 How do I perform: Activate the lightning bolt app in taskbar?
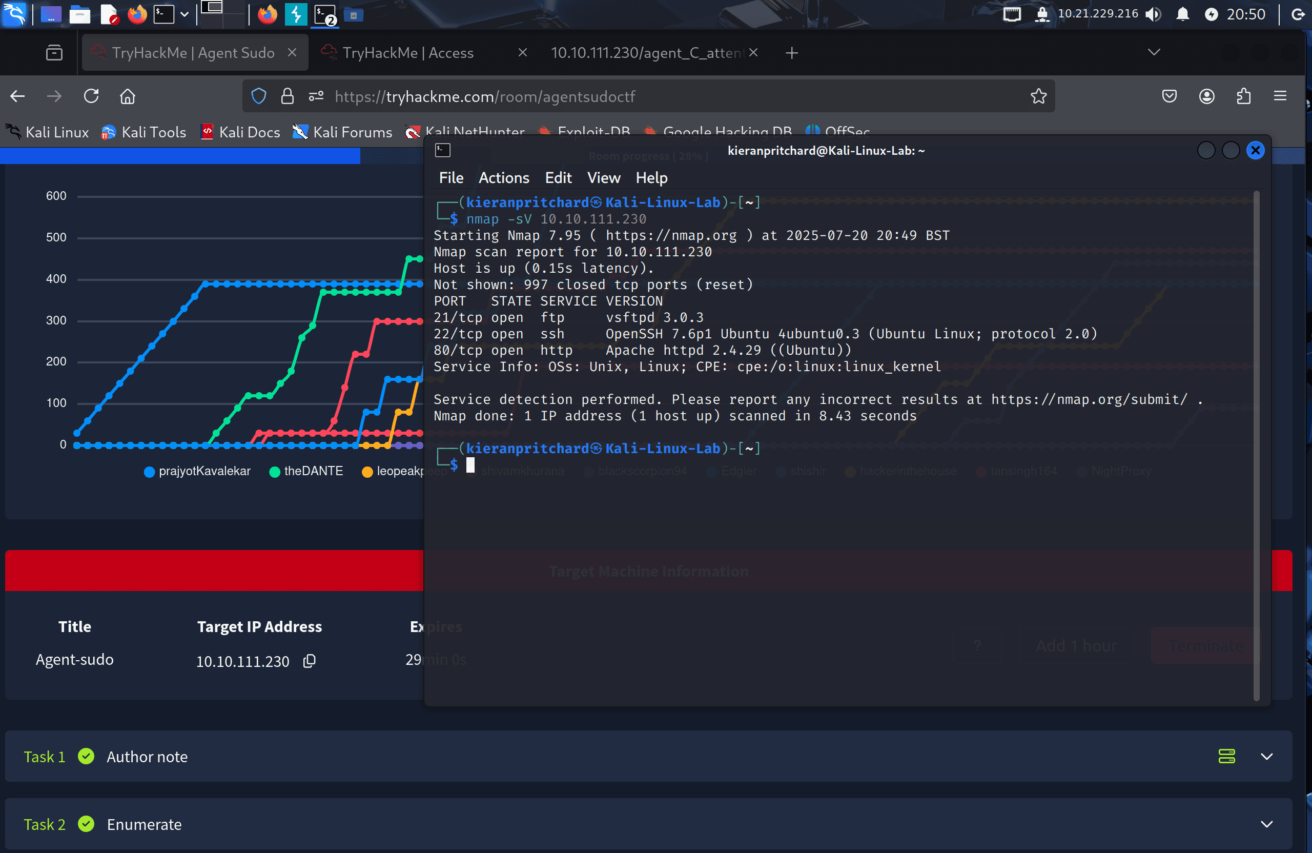(x=296, y=14)
